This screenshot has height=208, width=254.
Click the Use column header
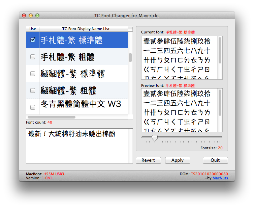click(33, 29)
